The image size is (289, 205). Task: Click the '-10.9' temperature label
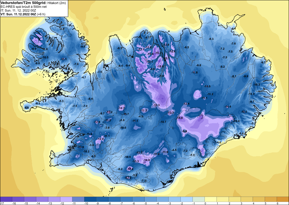81,147
